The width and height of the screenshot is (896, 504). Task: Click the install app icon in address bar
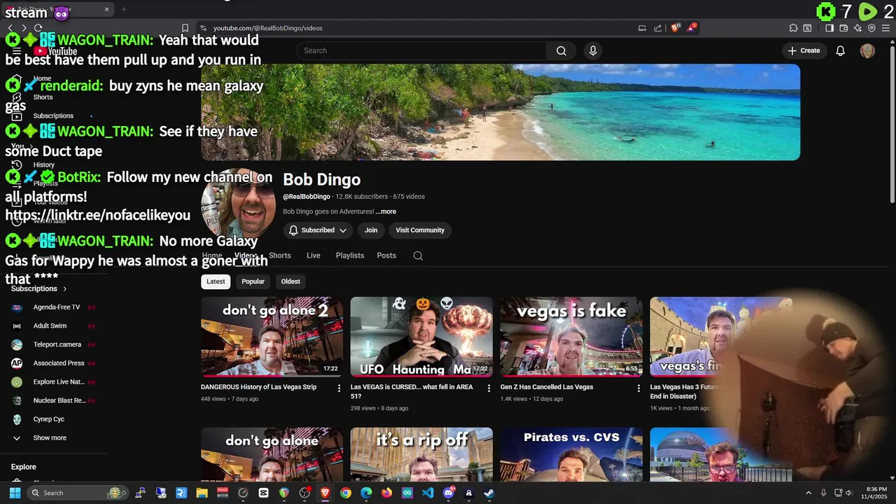point(642,28)
